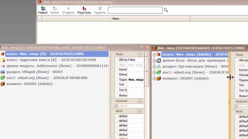Click the Копия toolbar button
Image resolution: width=248 pixels, height=139 pixels.
click(55, 10)
